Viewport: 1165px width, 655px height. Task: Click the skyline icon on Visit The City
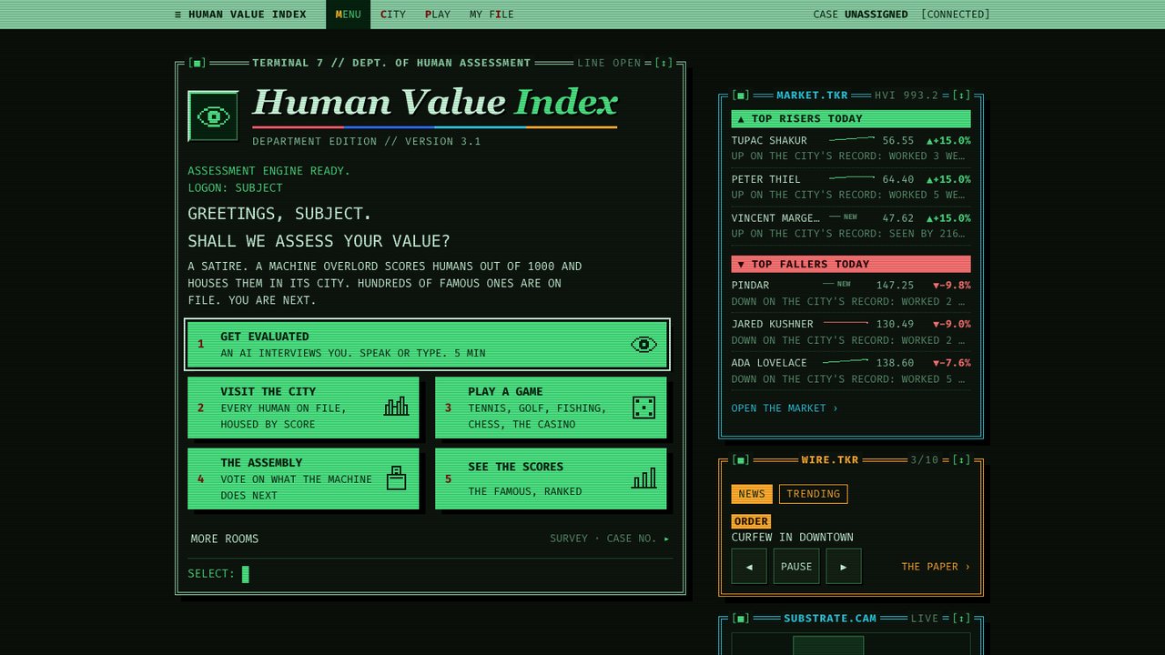[396, 406]
